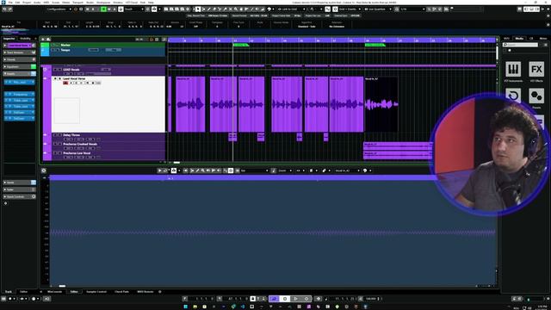The width and height of the screenshot is (551, 310).
Task: Switch to the MixConsole lower zone tab
Action: click(55, 292)
